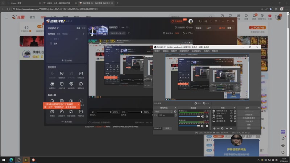Expand 详情 chevron next to 热度

coord(230,28)
